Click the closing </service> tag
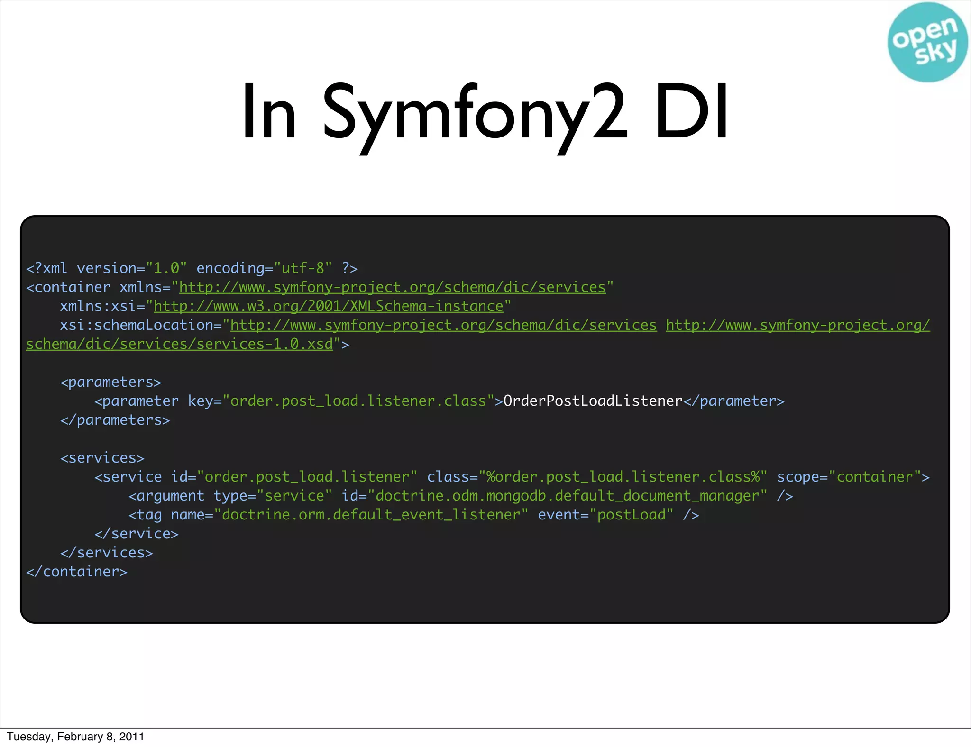 point(137,534)
